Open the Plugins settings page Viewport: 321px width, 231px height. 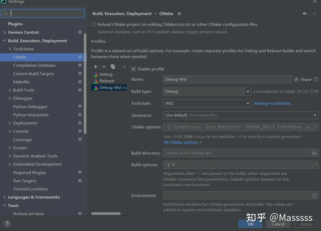click(15, 24)
